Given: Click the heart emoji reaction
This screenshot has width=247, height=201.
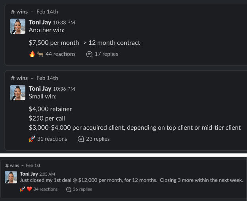Looking at the screenshot, I should coord(29,189).
